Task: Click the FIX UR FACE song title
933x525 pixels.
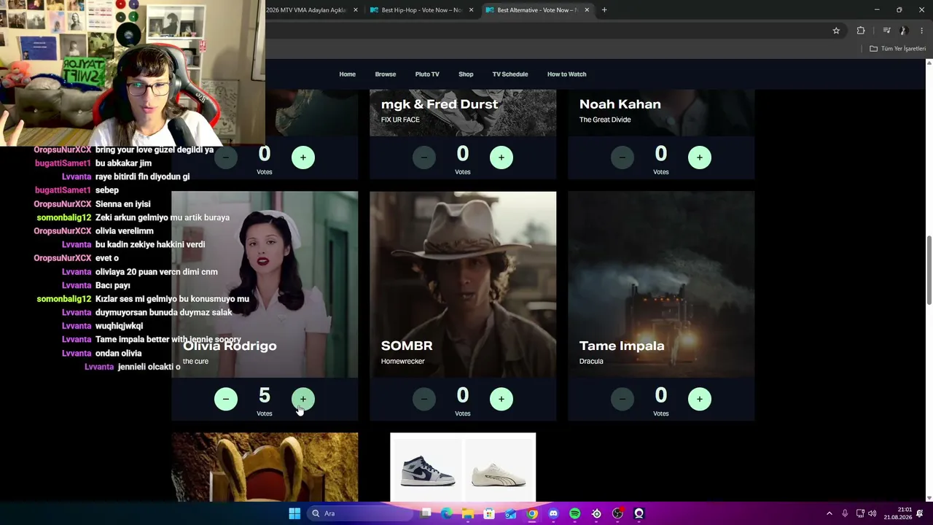Action: 400,120
